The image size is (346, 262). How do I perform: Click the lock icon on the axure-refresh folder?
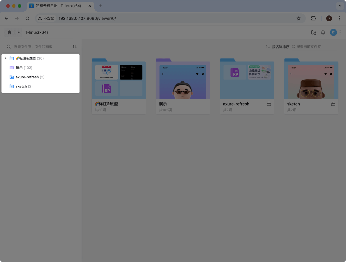(x=269, y=103)
